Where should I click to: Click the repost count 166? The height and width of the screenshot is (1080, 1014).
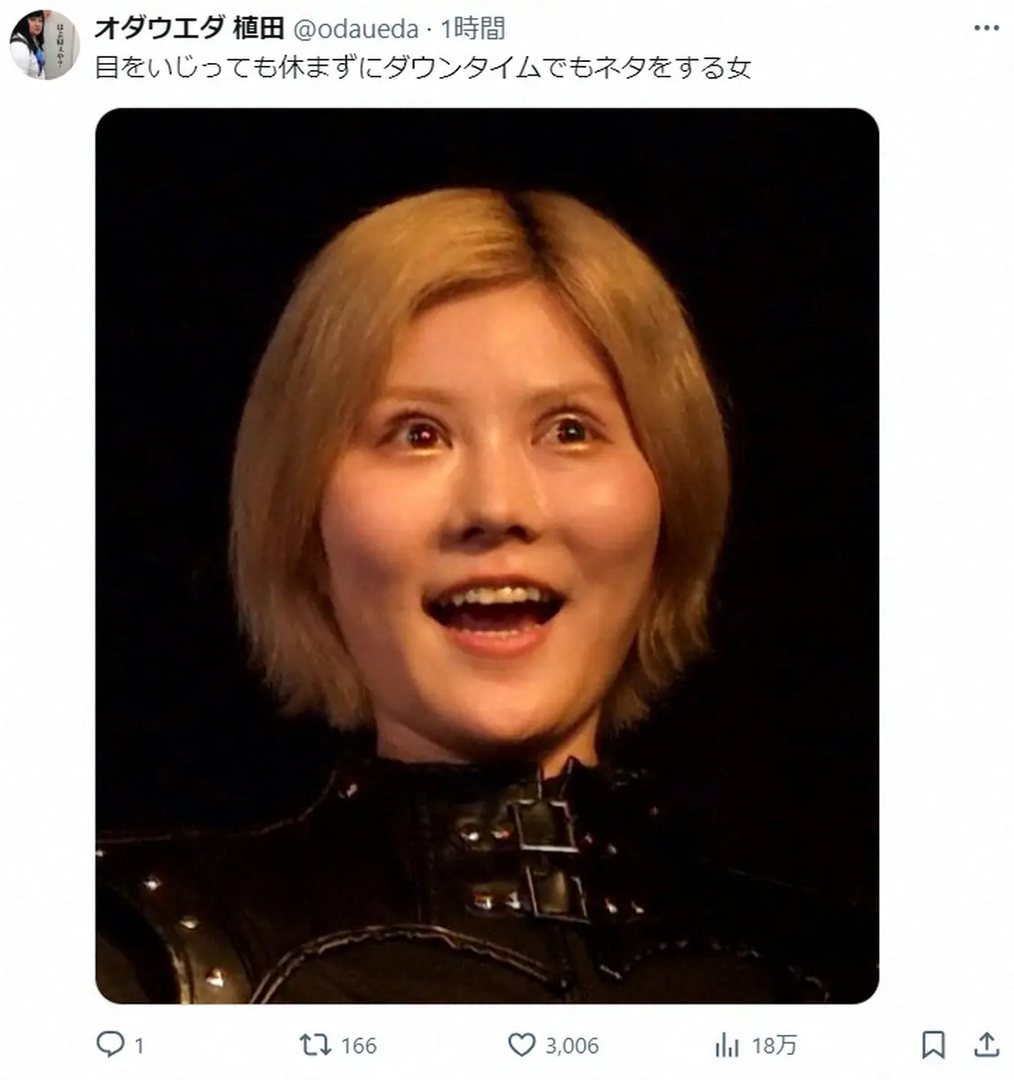tap(359, 1045)
